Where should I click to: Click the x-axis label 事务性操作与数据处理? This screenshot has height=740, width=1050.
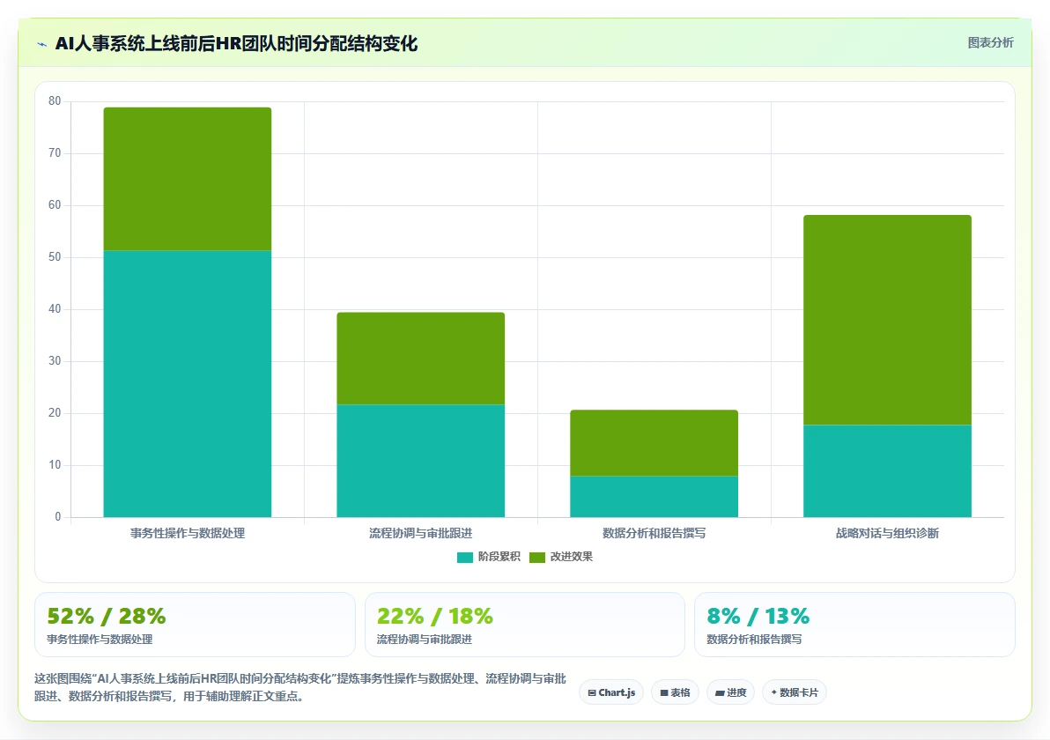[x=188, y=533]
